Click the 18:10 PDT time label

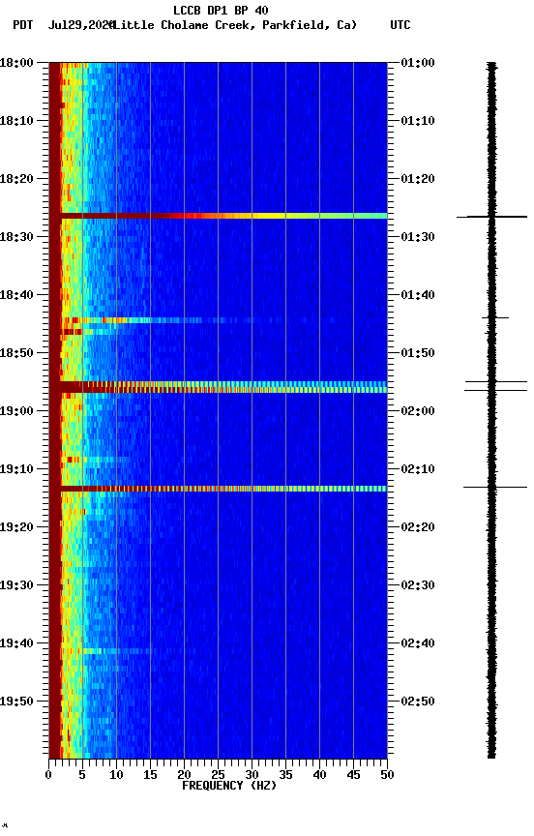coord(16,121)
